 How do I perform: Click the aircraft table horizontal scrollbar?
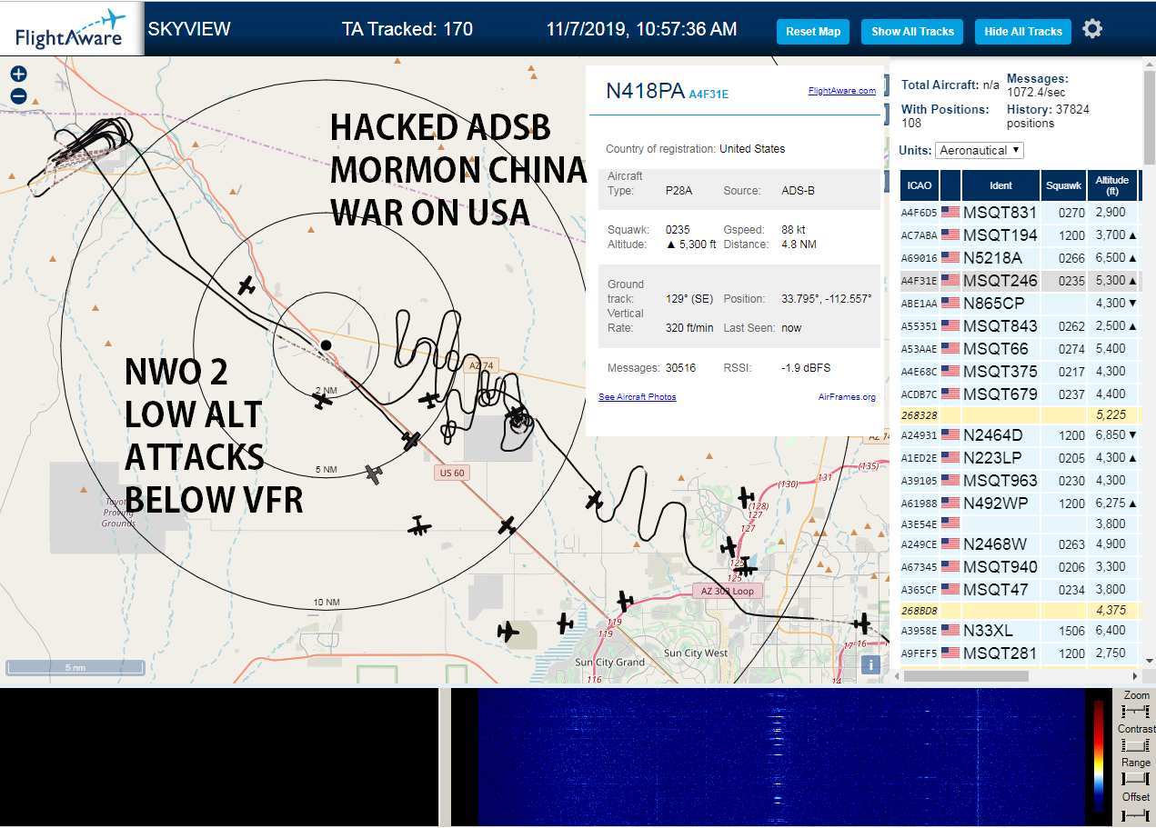click(966, 676)
